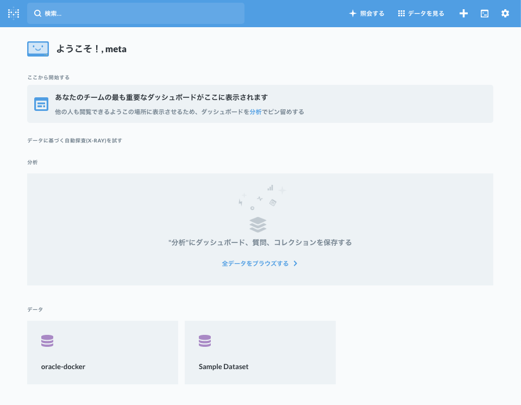Click the dashboard icon next to the team message

pos(41,103)
